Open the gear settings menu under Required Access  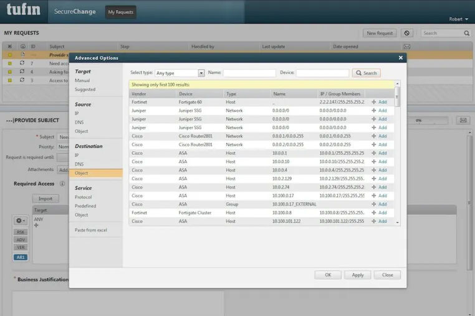pos(21,221)
